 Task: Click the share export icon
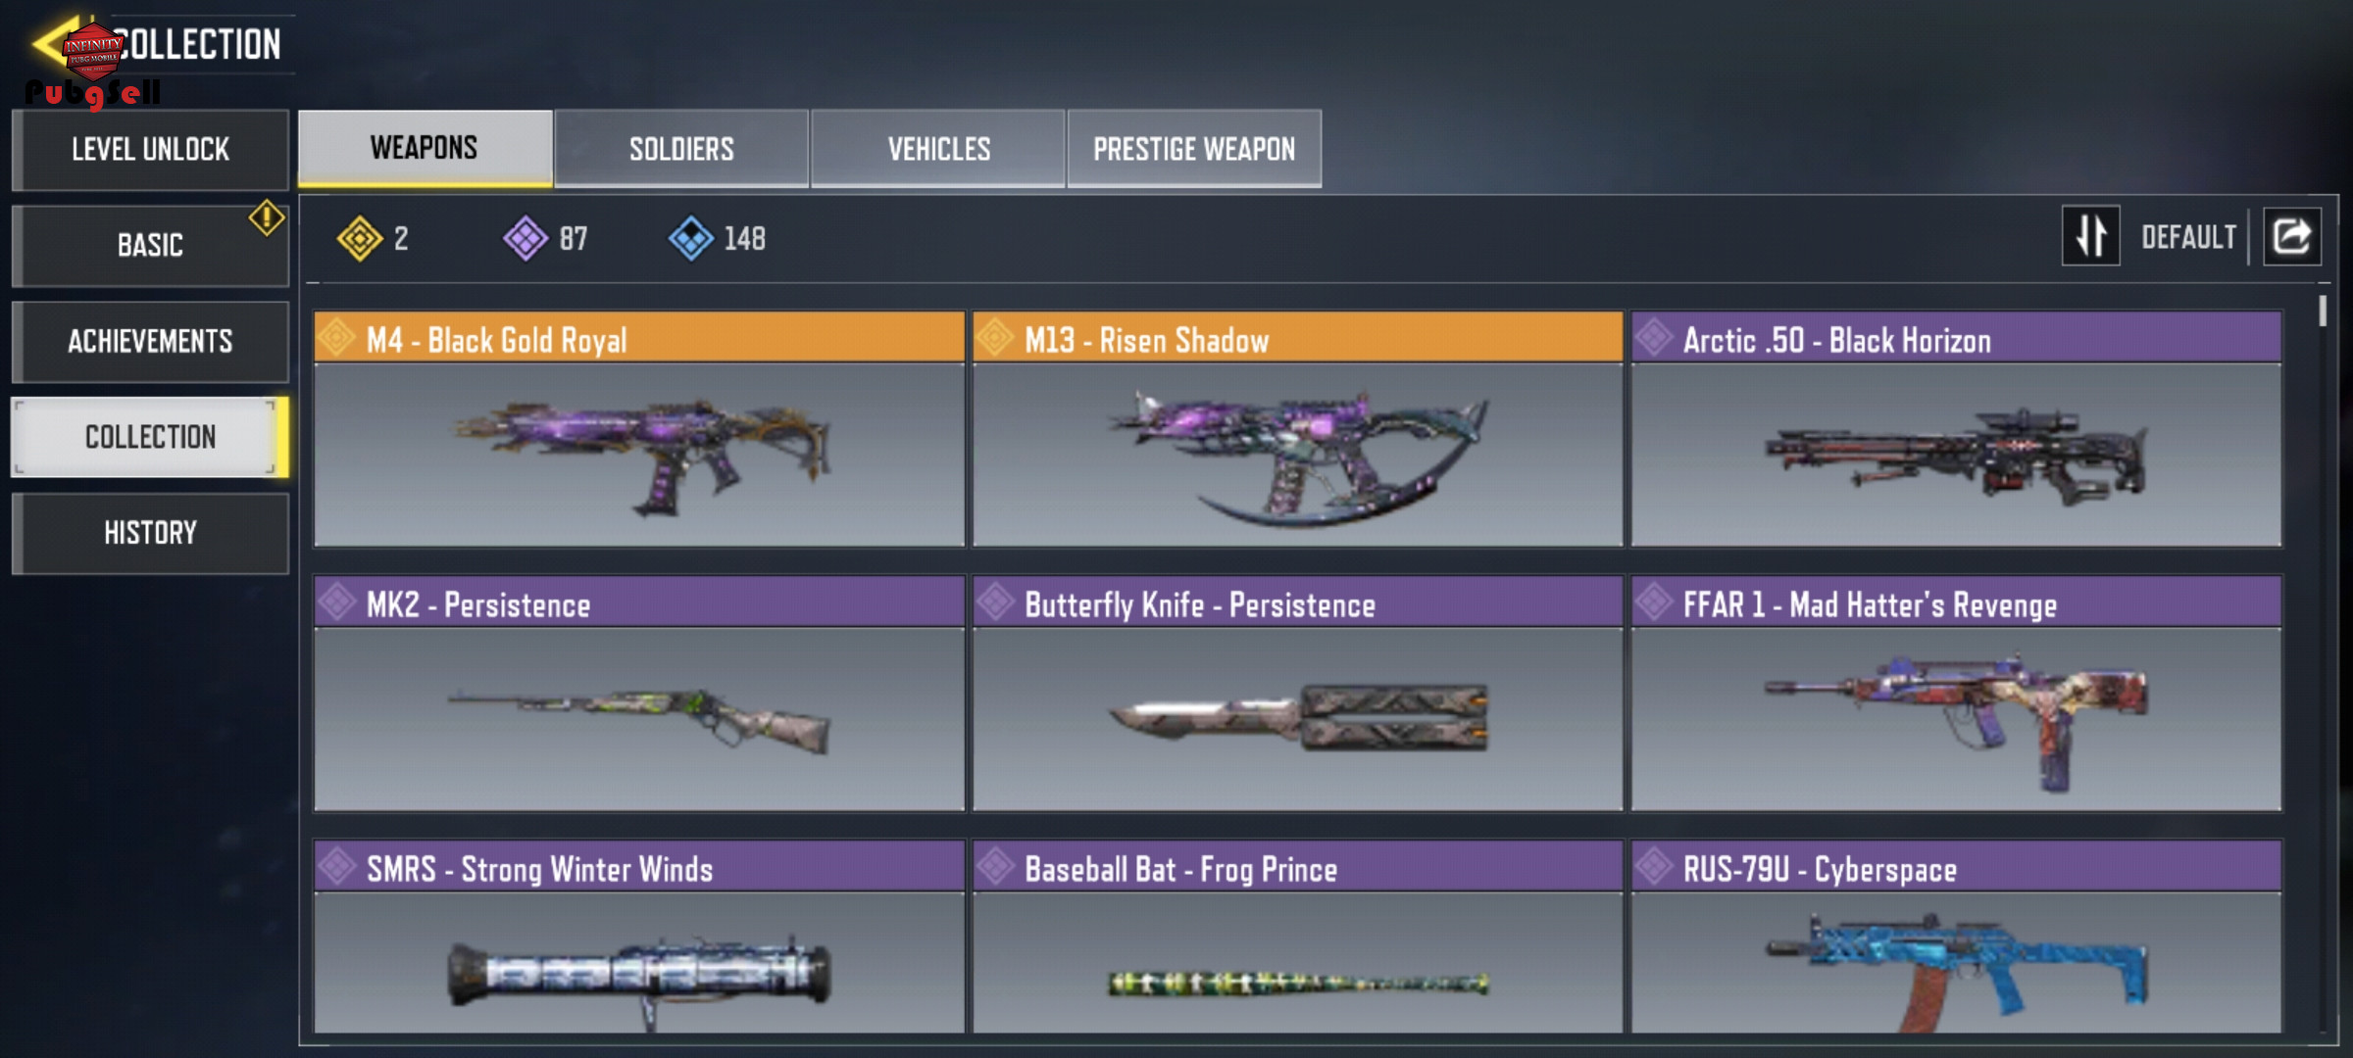[2292, 237]
